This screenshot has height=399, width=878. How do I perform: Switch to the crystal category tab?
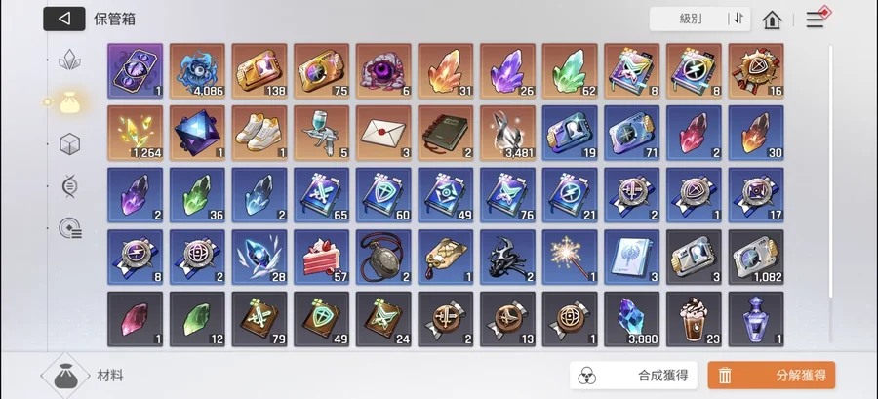(69, 60)
